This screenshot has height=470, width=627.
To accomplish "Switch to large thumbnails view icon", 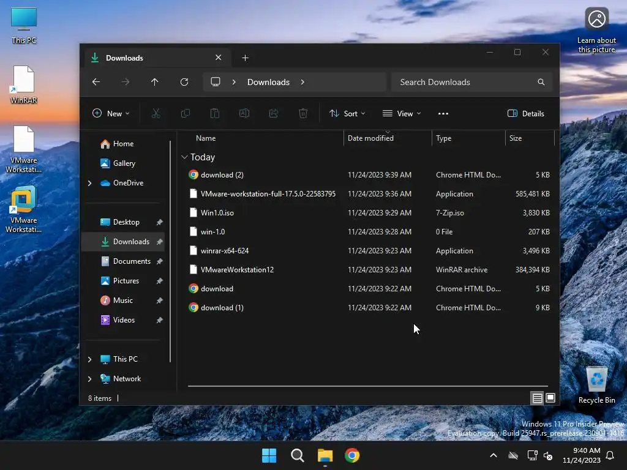I will [550, 398].
